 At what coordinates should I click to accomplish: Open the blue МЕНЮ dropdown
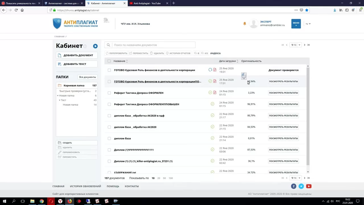pyautogui.click(x=296, y=24)
